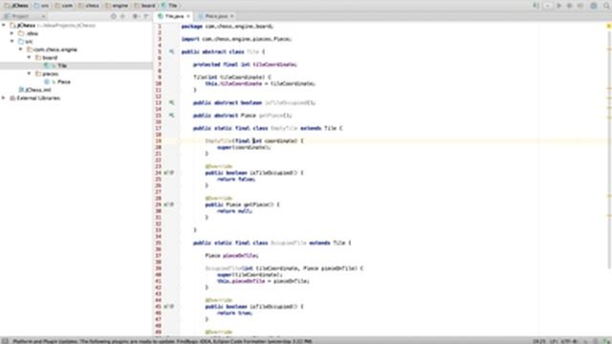
Task: Select the Tile class in Project tree
Action: point(55,66)
